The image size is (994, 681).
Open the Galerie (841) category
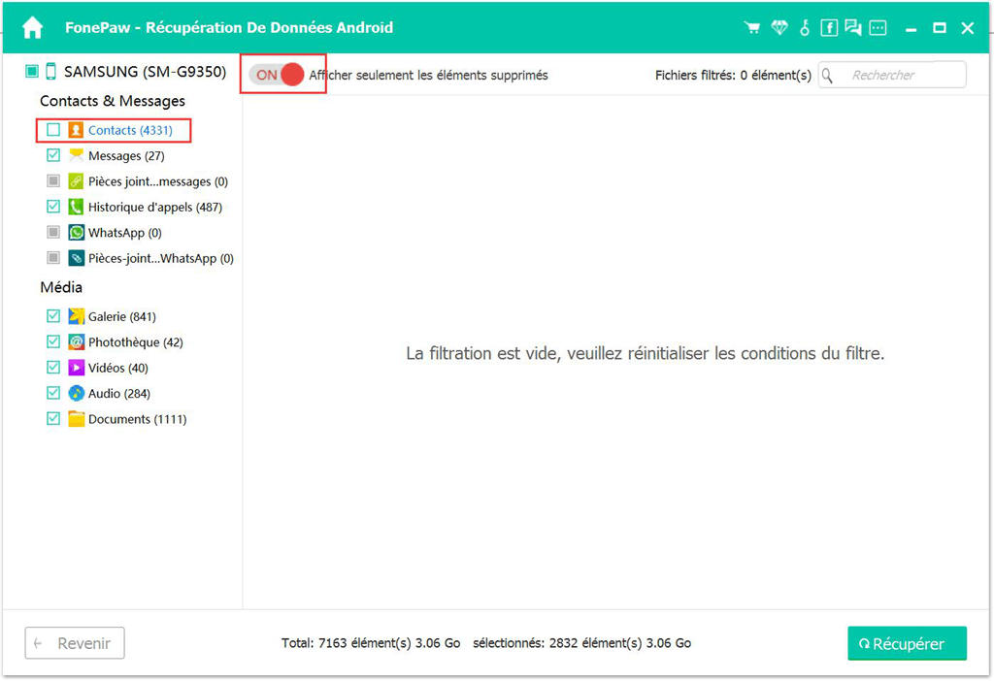[x=121, y=317]
